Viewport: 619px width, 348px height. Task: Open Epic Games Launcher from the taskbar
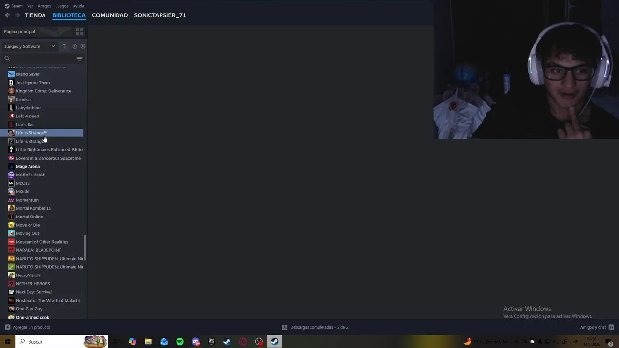click(x=211, y=342)
